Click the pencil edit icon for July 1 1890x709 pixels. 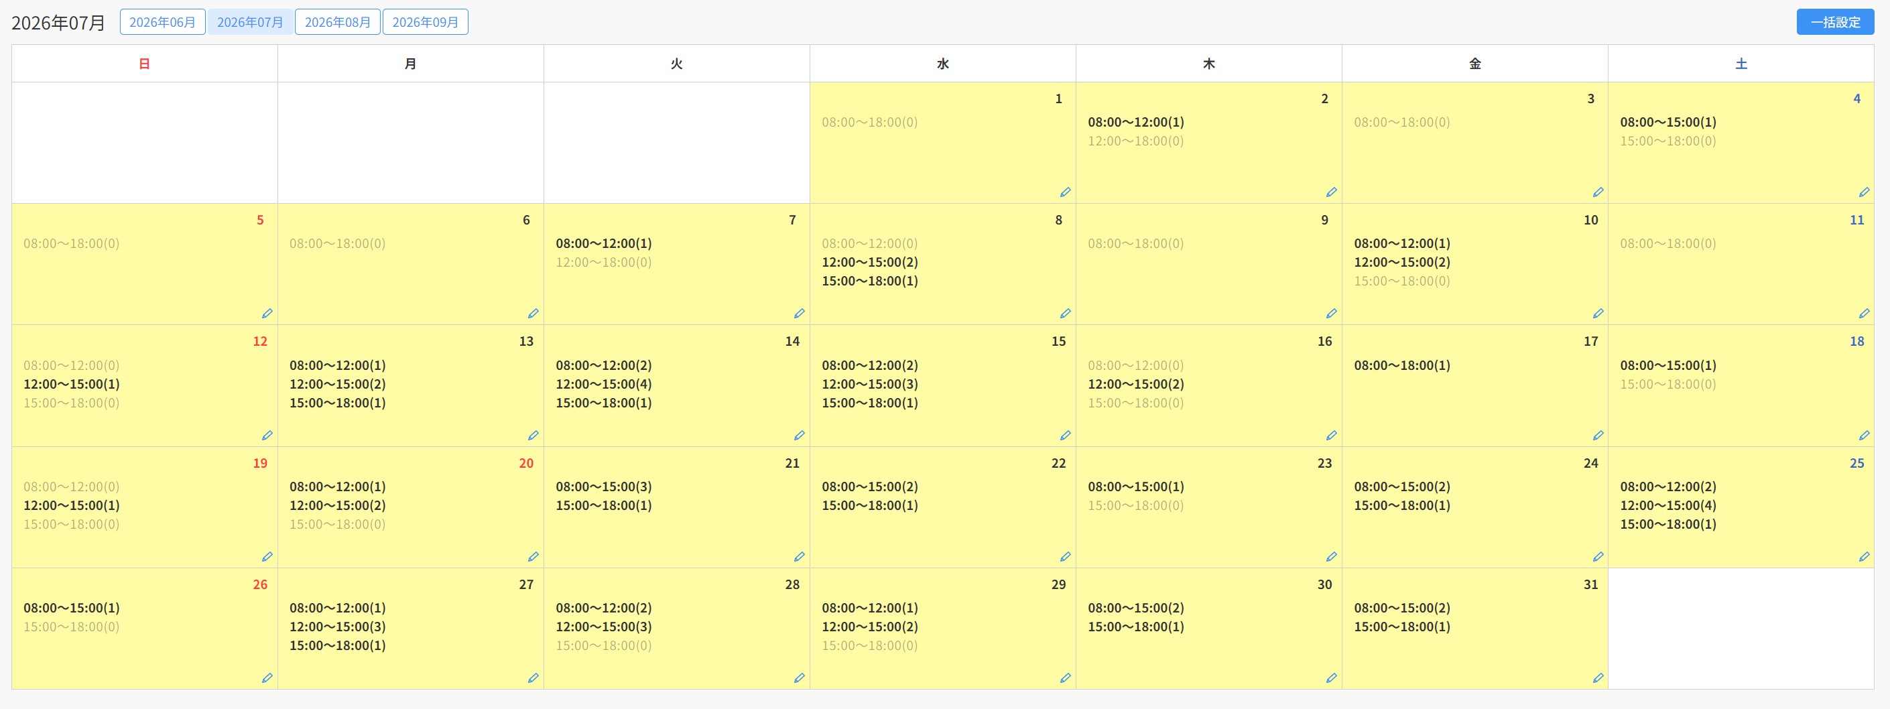pyautogui.click(x=1066, y=192)
